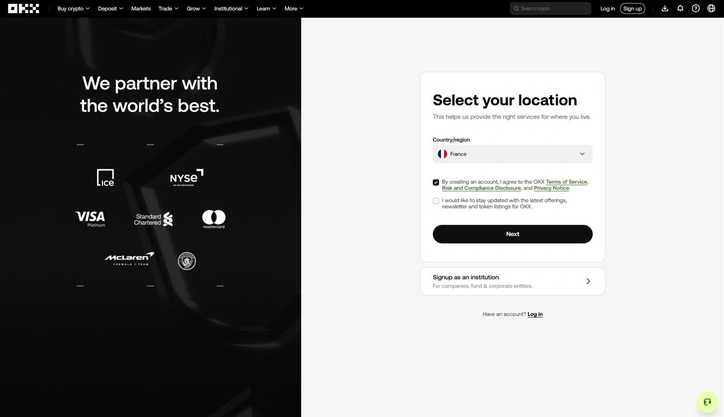This screenshot has height=417, width=724.
Task: Click 'We partner with the world's best.' heading
Action: click(150, 94)
